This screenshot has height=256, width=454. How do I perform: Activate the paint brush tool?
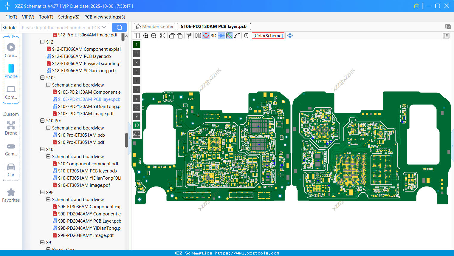click(188, 36)
